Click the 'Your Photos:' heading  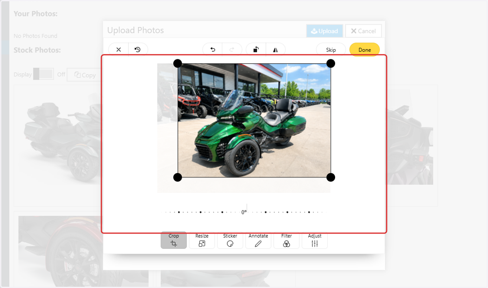coord(35,13)
